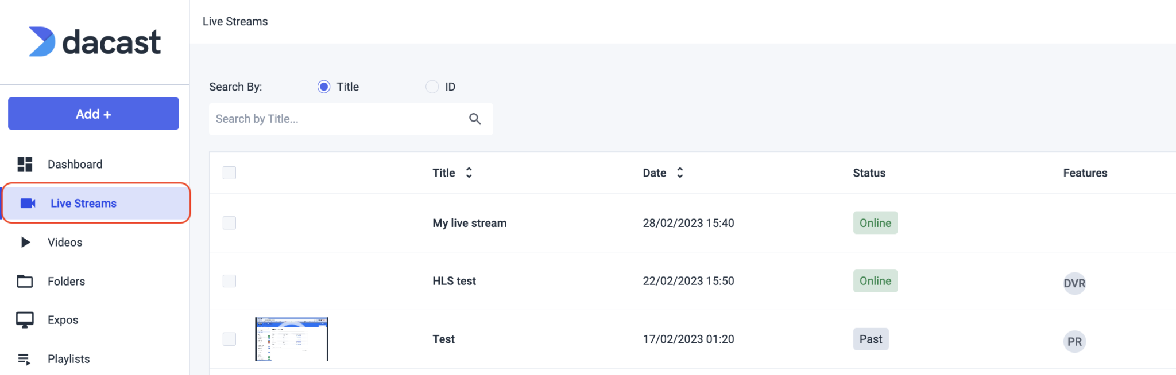The width and height of the screenshot is (1176, 375).
Task: Click the PR feature badge on Test stream
Action: [1074, 341]
